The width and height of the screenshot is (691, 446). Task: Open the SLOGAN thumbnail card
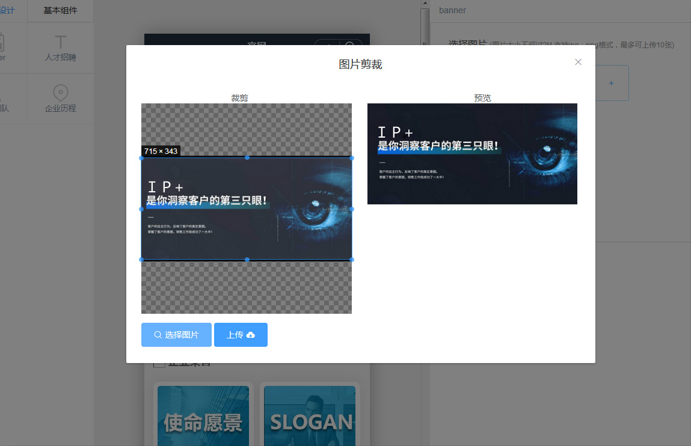tap(310, 416)
